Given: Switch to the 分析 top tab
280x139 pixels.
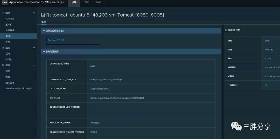Looking at the screenshot, I should point(86,3).
